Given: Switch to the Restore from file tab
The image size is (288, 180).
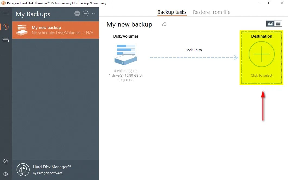Looking at the screenshot, I should pos(212,12).
